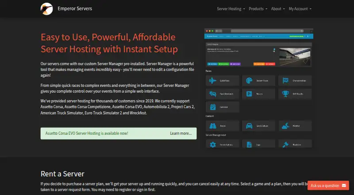This screenshot has height=195, width=354.
Task: Click the Weather cloud-moon icon in preview
Action: (x=285, y=126)
